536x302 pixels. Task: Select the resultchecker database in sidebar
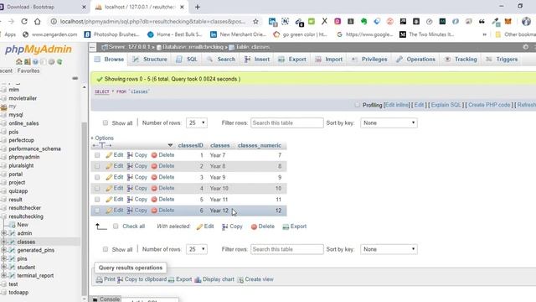point(24,208)
